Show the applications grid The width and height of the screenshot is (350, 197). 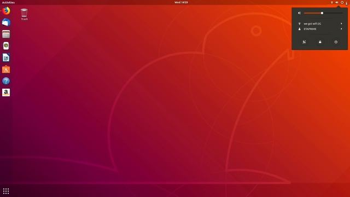6,191
